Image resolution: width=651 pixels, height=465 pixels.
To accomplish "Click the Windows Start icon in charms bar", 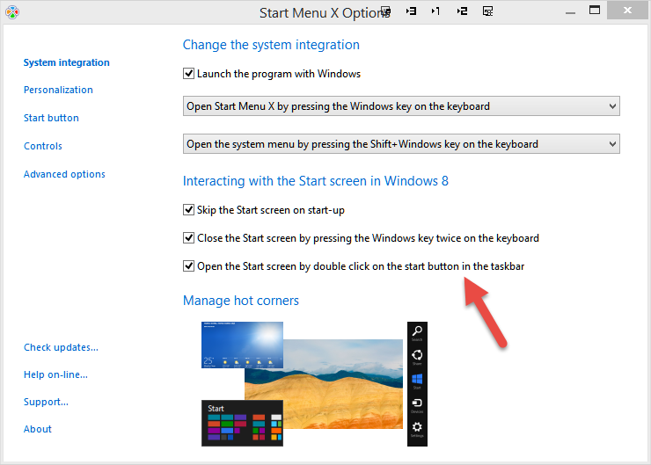I will coord(417,380).
